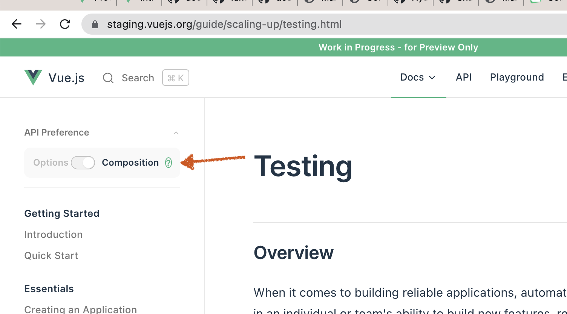567x314 pixels.
Task: Reload the page with the refresh icon
Action: pos(65,24)
